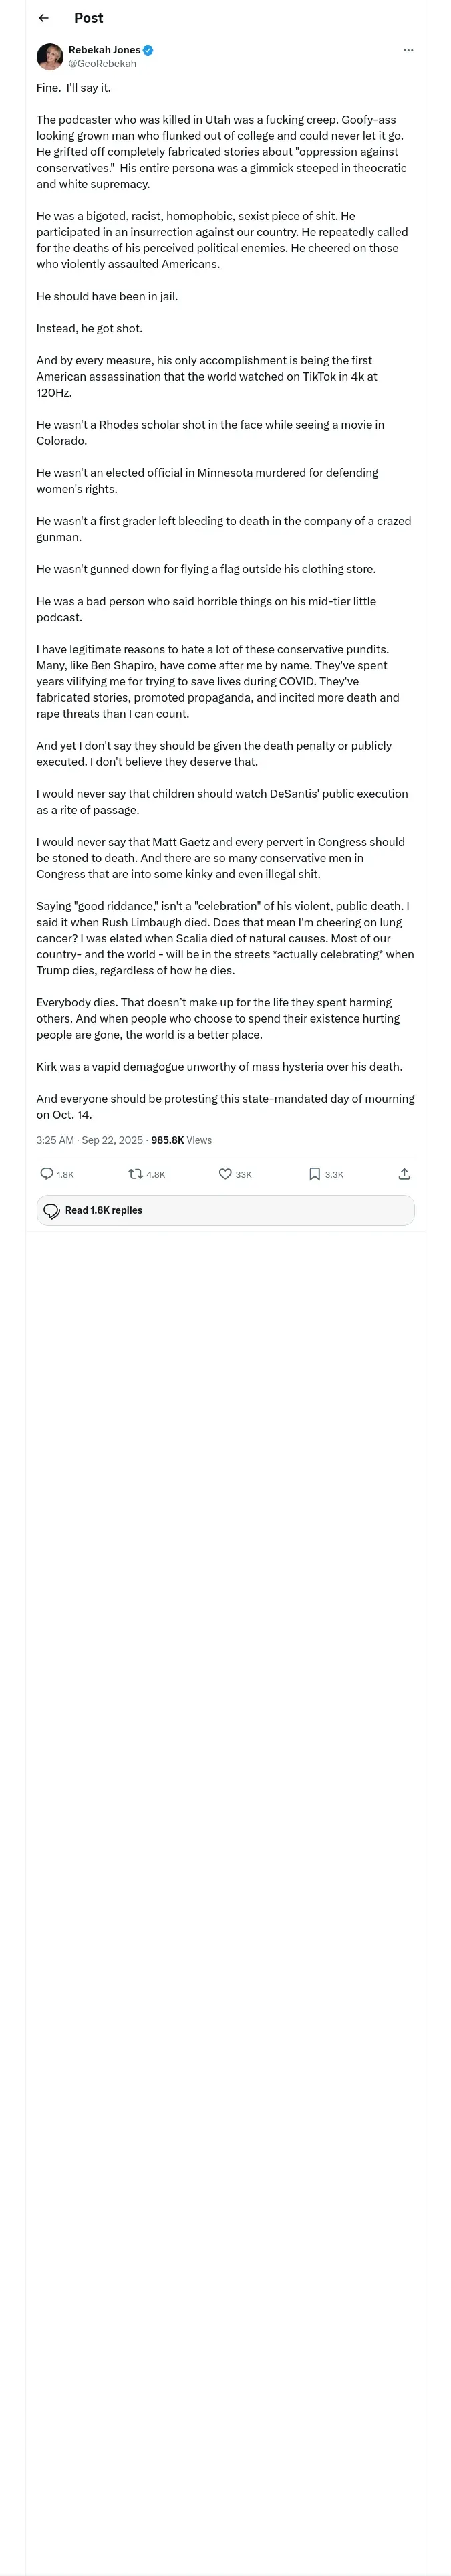Click the 3.3K bookmarks count
This screenshot has width=451, height=2576.
click(x=334, y=1174)
